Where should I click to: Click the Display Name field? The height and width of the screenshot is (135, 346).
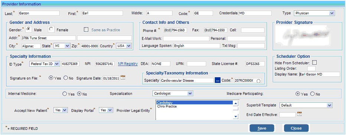pyautogui.click(x=320, y=74)
